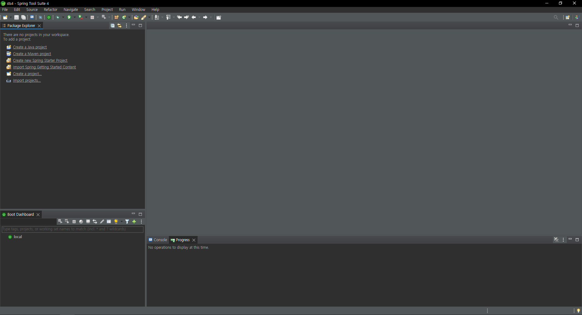Viewport: 582px width, 315px height.
Task: Expand the New Java Class dropdown arrow
Action: 129,17
